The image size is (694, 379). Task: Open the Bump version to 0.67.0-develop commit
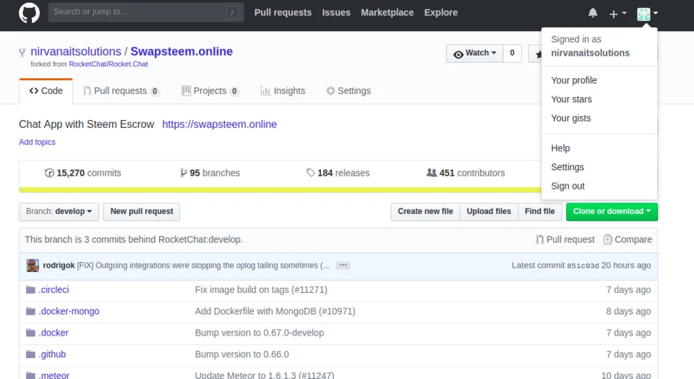[260, 333]
